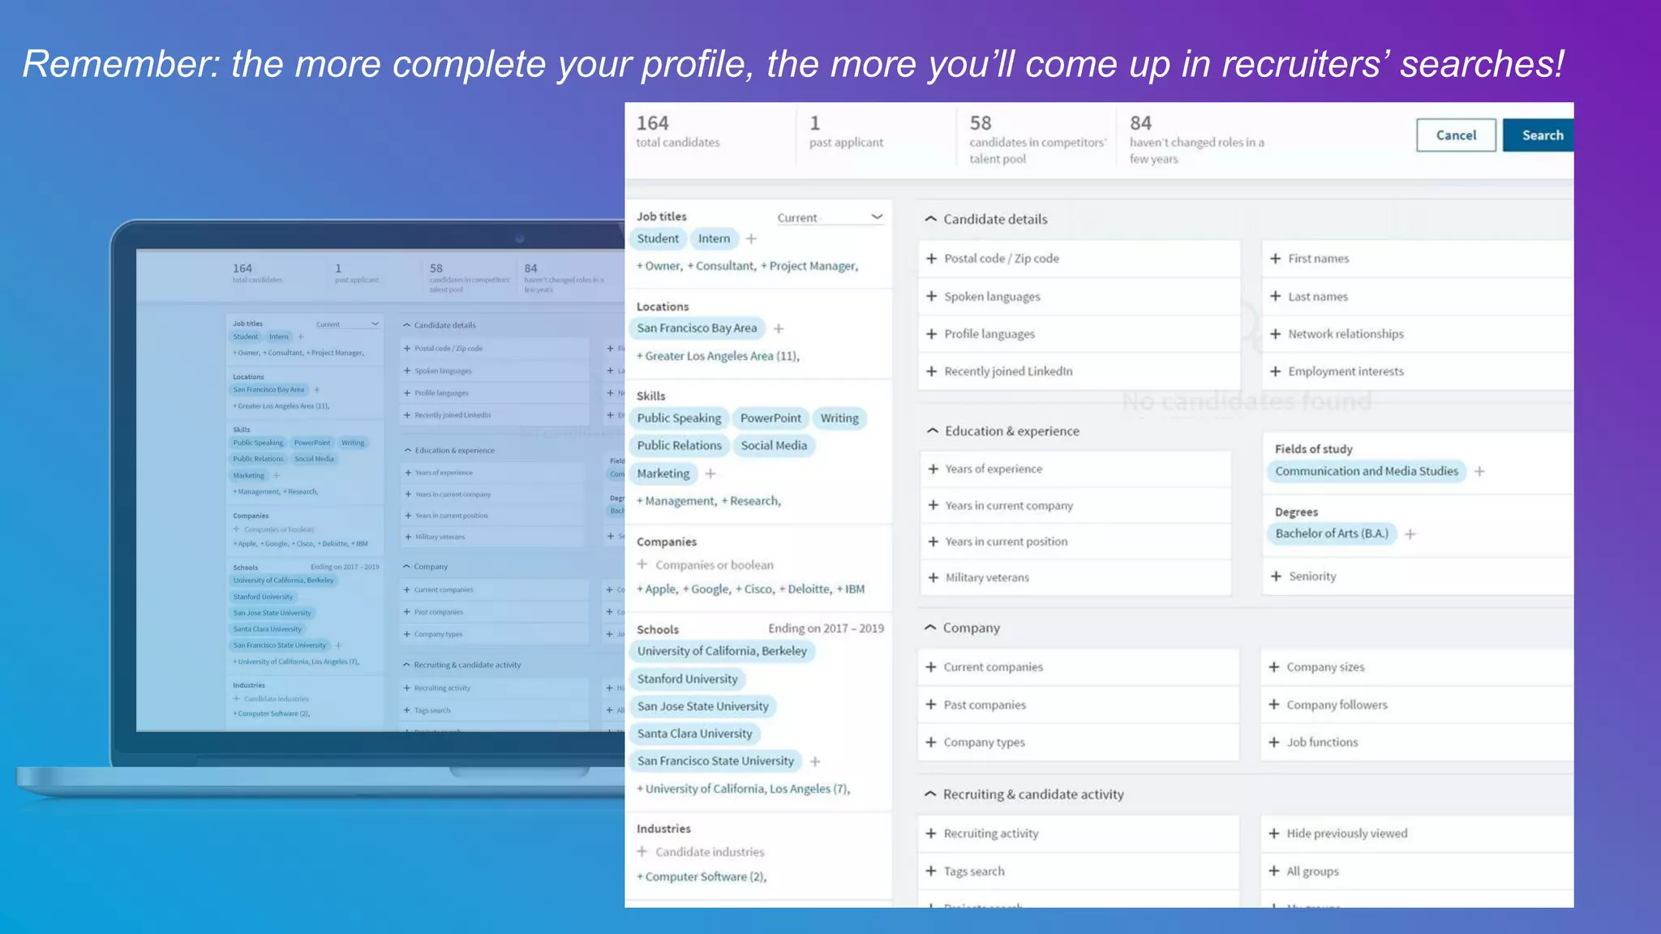This screenshot has height=934, width=1661.
Task: Add Last names filter
Action: coord(1418,297)
